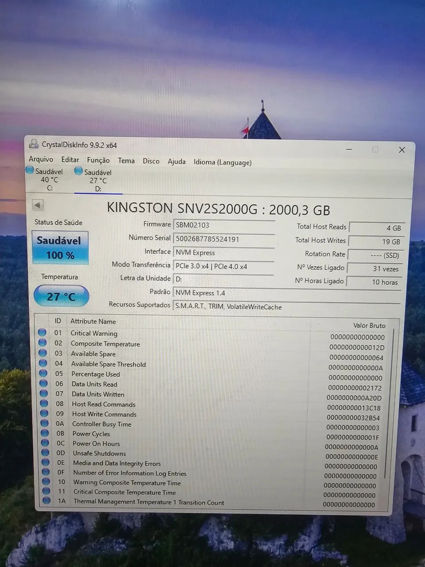The width and height of the screenshot is (425, 567).
Task: Click status orb for Data Units Written row
Action: [43, 393]
